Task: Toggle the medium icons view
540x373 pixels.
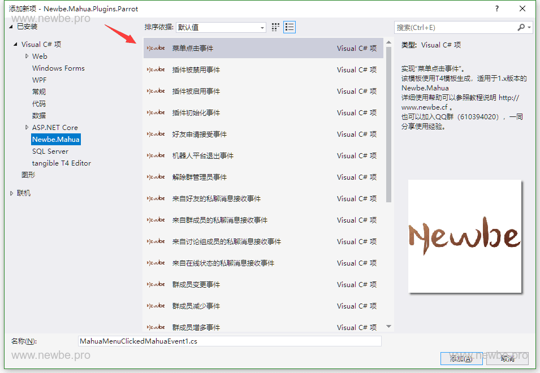Action: click(275, 27)
